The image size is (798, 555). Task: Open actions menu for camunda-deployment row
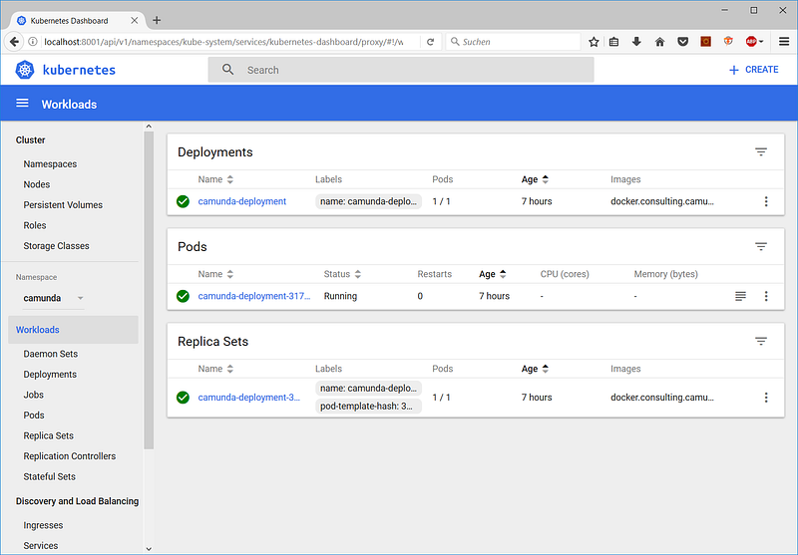[x=766, y=201]
